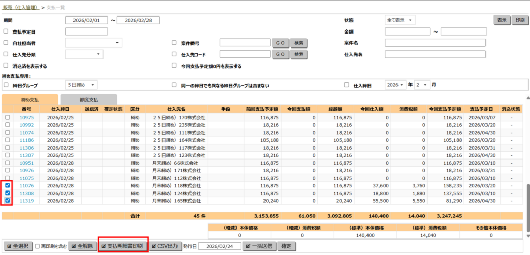
Task: Open payment number 11319 link
Action: pos(26,201)
